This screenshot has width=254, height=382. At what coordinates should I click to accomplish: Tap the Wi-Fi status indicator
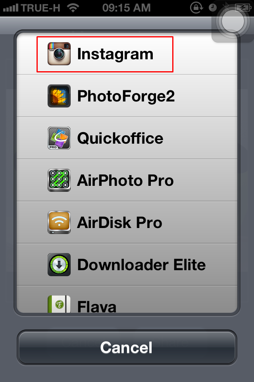(73, 8)
